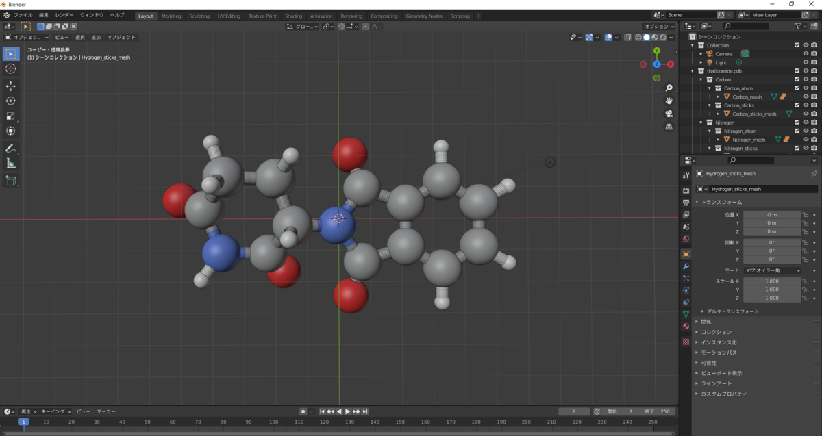Select the Measure tool
The height and width of the screenshot is (436, 822).
tap(11, 164)
